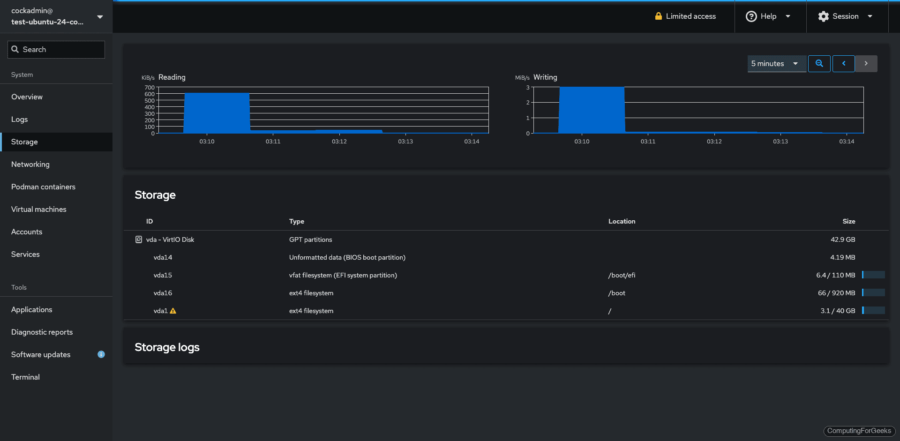Toggle the host switcher caret at top left
Viewport: 900px width, 441px height.
tap(100, 16)
